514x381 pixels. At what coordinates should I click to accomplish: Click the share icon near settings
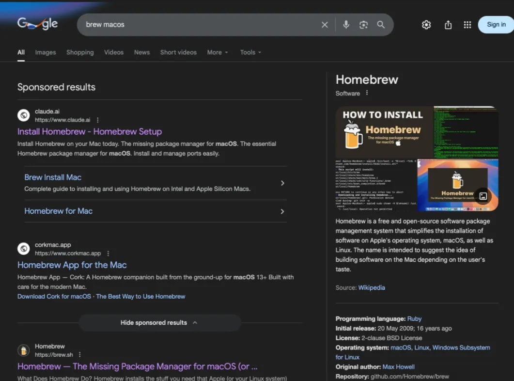pyautogui.click(x=447, y=24)
